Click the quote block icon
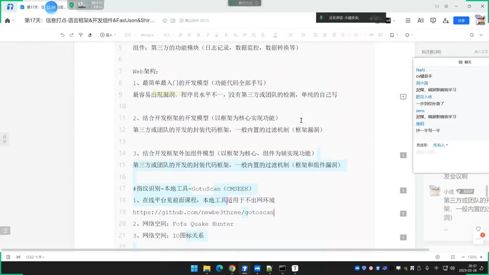This screenshot has height=275, width=489. (x=371, y=35)
